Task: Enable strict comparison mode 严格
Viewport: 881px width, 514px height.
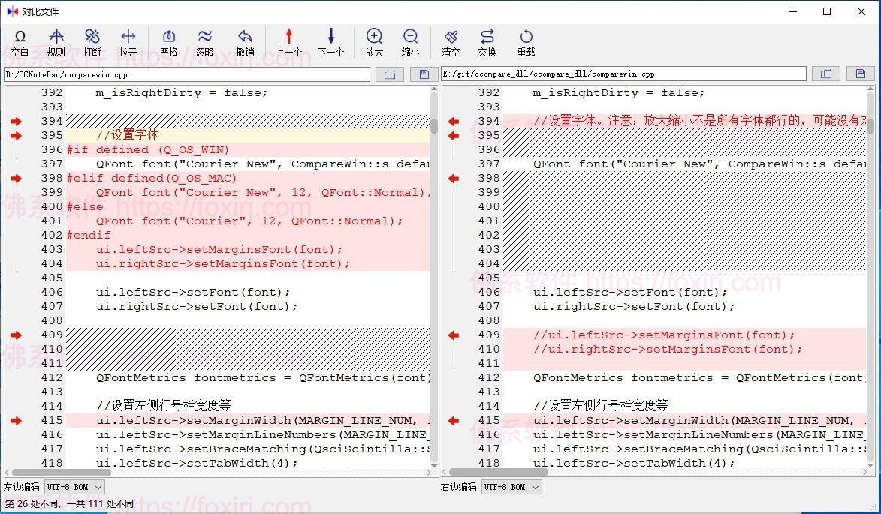Action: (168, 41)
